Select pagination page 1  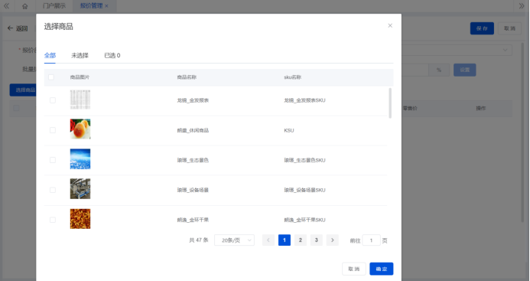[285, 240]
